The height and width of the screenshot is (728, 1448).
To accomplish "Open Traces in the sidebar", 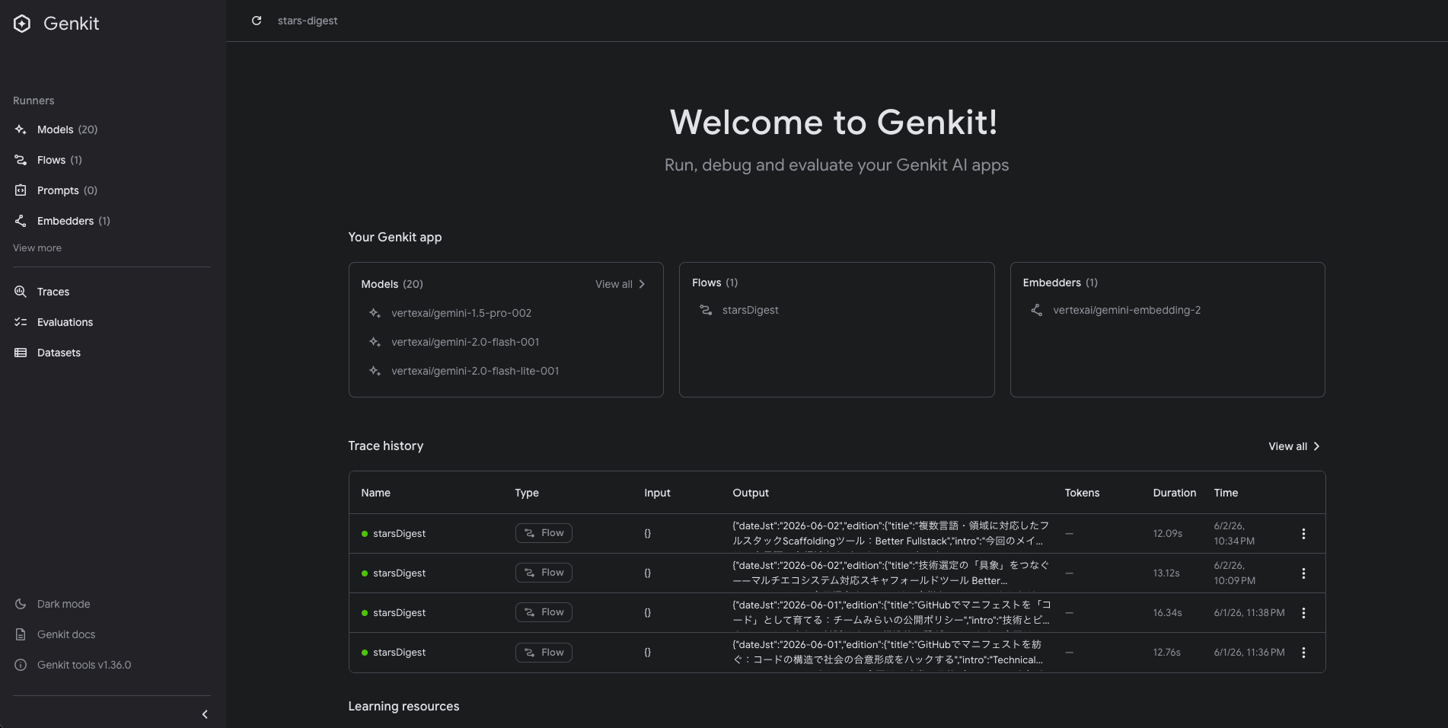I will point(53,292).
